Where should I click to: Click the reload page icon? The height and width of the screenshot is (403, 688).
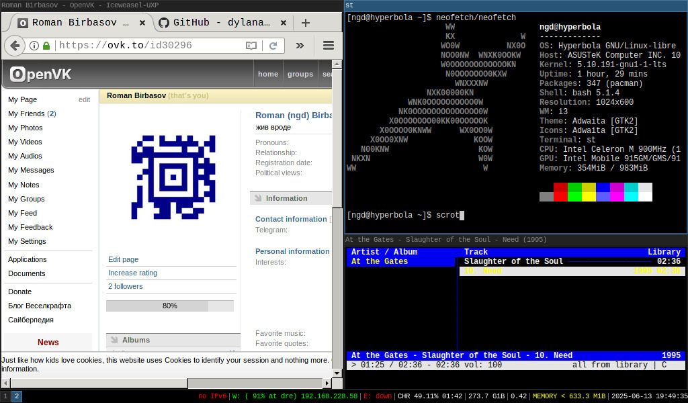(273, 46)
